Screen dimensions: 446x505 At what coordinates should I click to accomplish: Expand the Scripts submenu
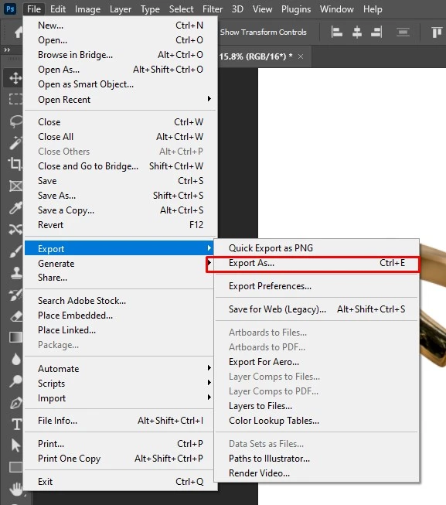[121, 384]
